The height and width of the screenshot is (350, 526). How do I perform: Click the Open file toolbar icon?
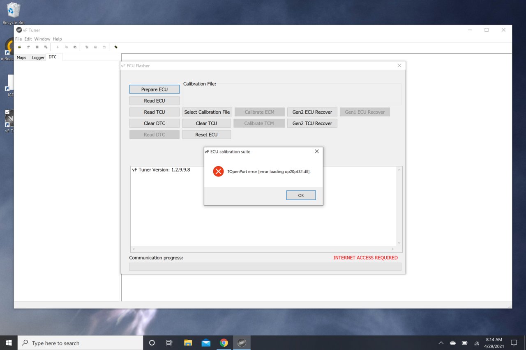pos(19,47)
